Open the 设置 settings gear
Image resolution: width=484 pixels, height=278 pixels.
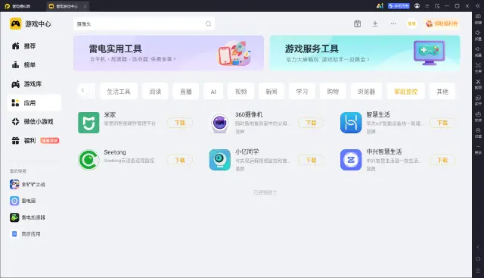point(478,133)
